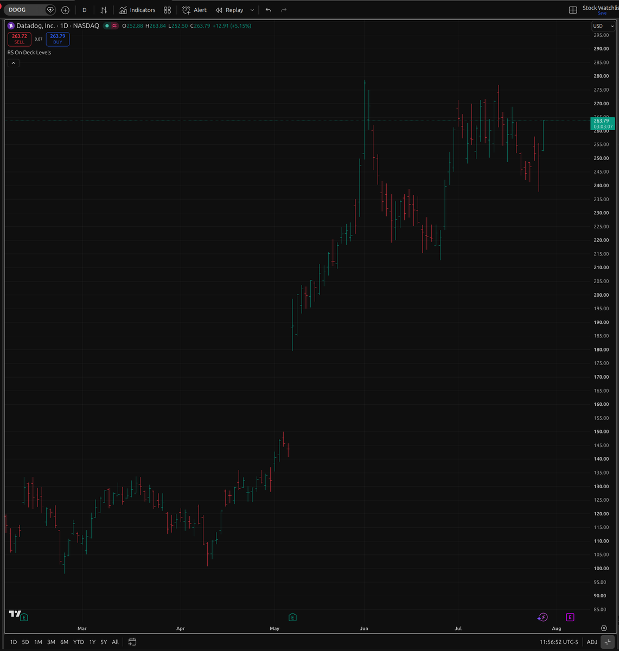619x651 pixels.
Task: Open the Indicators menu
Action: point(137,10)
